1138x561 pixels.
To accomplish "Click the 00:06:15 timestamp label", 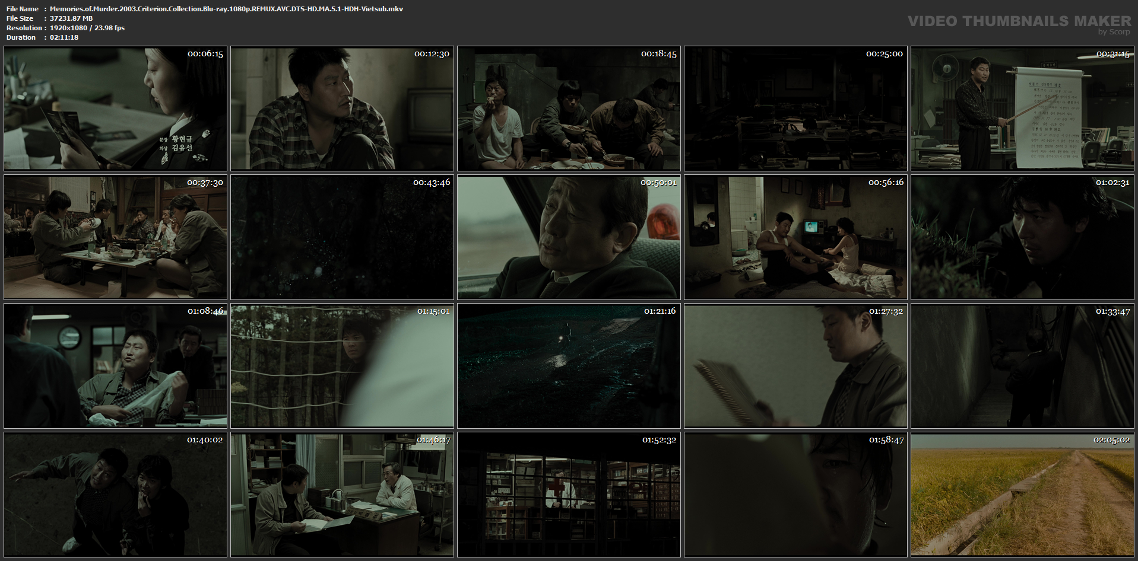I will pyautogui.click(x=205, y=54).
